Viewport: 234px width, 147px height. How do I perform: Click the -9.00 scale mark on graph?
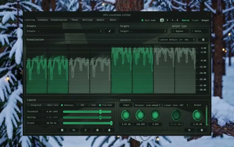click(x=204, y=61)
